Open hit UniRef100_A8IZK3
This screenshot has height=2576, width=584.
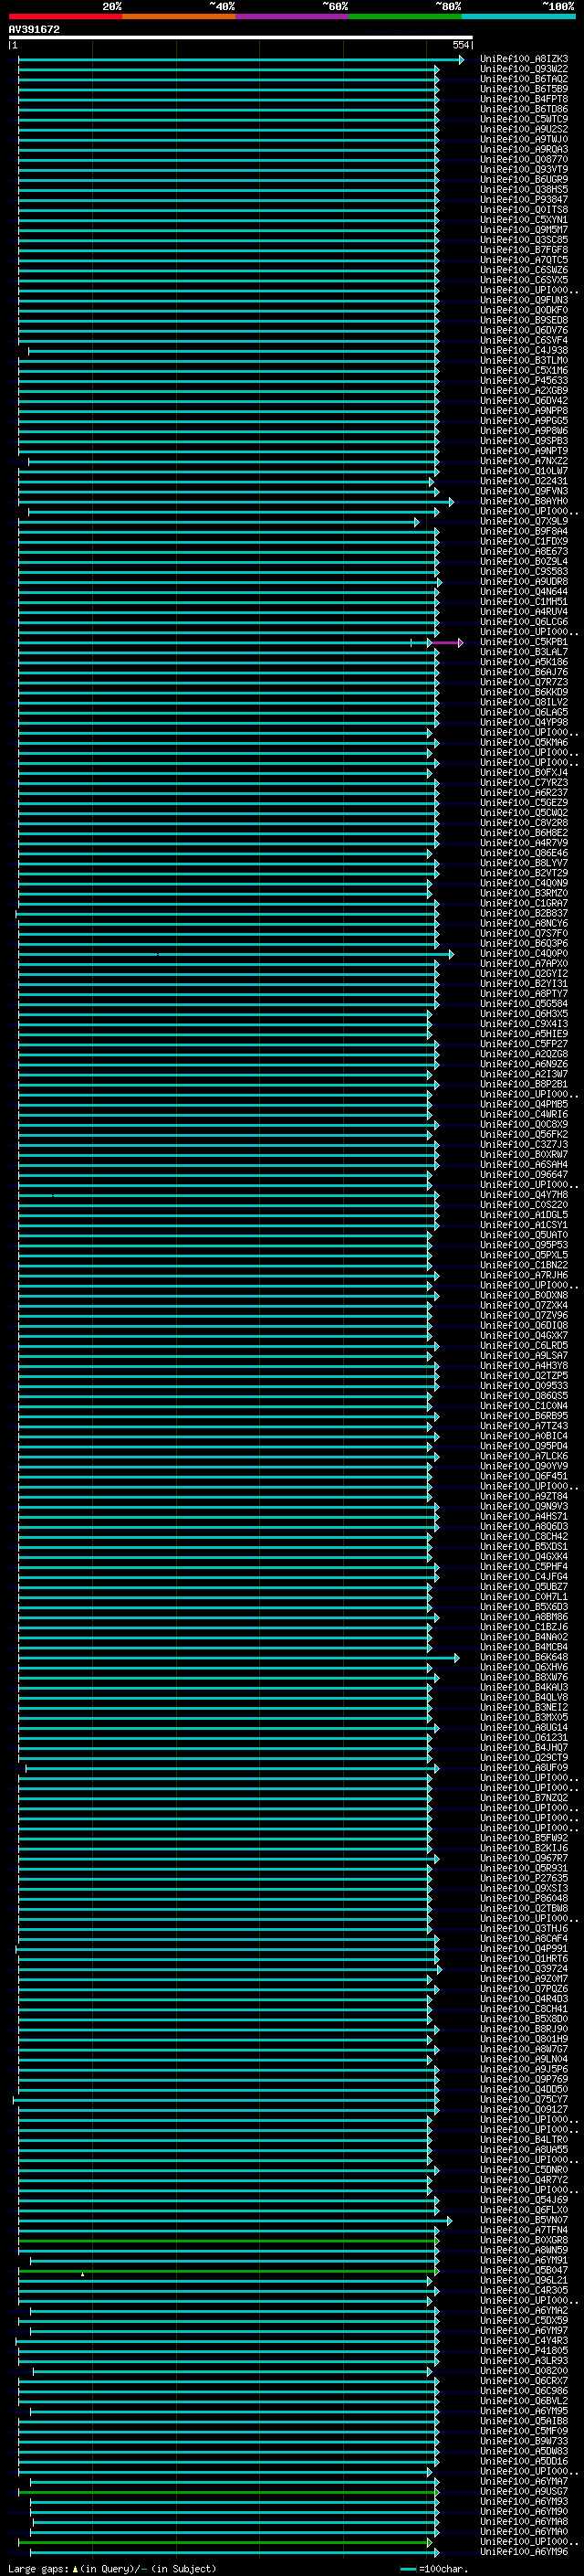pyautogui.click(x=524, y=59)
